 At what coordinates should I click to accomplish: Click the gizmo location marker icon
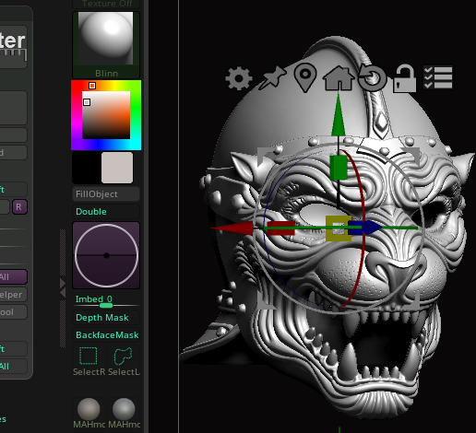[x=305, y=77]
